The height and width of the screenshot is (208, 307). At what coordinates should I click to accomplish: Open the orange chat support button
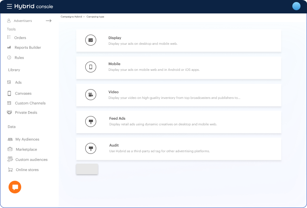[15, 187]
